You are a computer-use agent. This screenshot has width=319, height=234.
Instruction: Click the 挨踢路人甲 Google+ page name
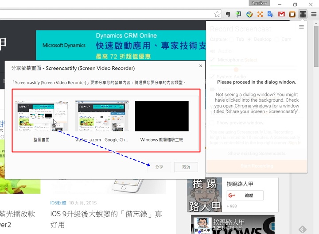240,184
